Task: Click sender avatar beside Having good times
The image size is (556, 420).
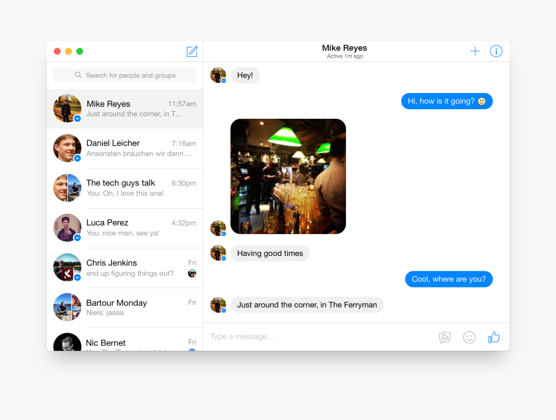Action: point(218,253)
